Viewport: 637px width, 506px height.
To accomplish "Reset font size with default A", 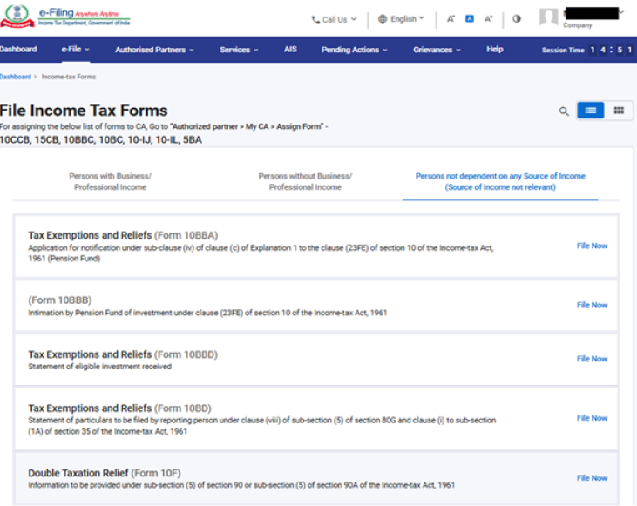I will [470, 18].
